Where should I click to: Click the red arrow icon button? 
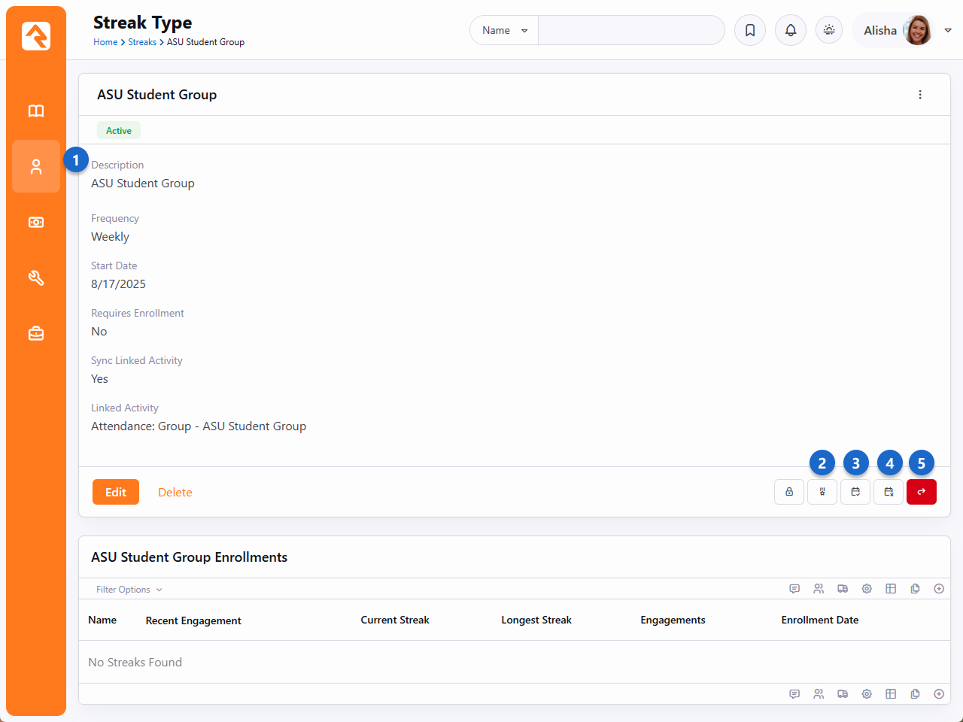click(922, 492)
